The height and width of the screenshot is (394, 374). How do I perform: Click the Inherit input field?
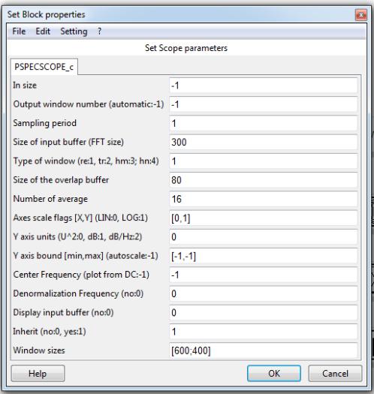tap(263, 332)
